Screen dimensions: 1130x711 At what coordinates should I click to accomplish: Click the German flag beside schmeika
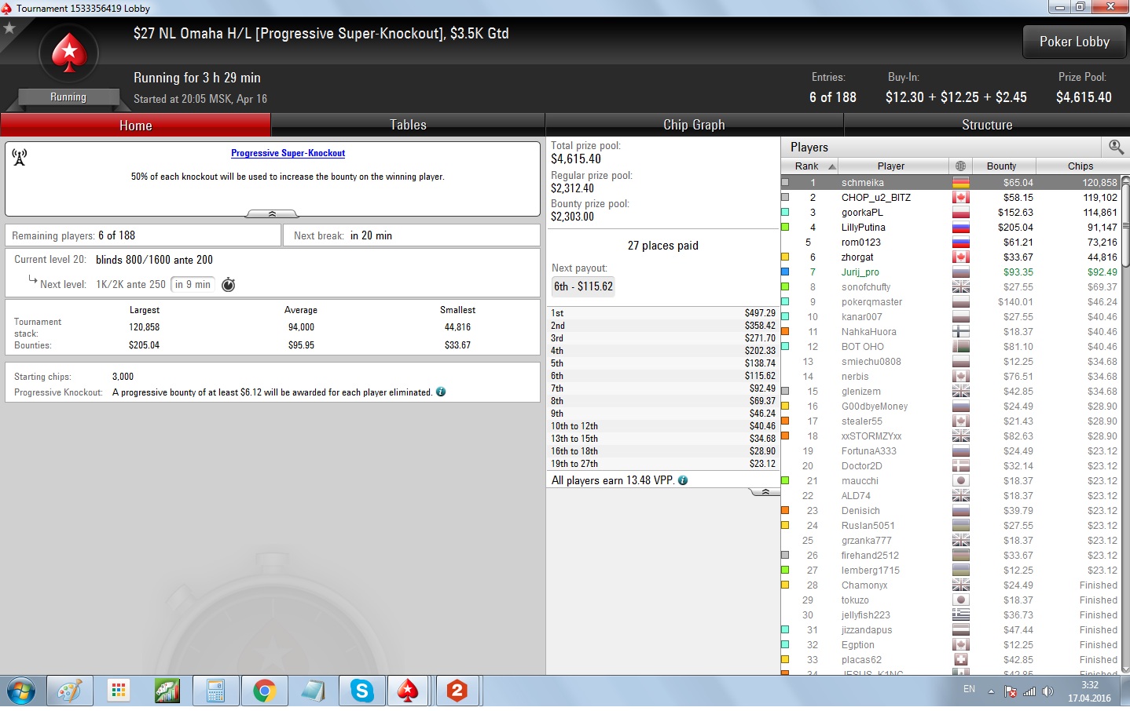click(x=960, y=183)
